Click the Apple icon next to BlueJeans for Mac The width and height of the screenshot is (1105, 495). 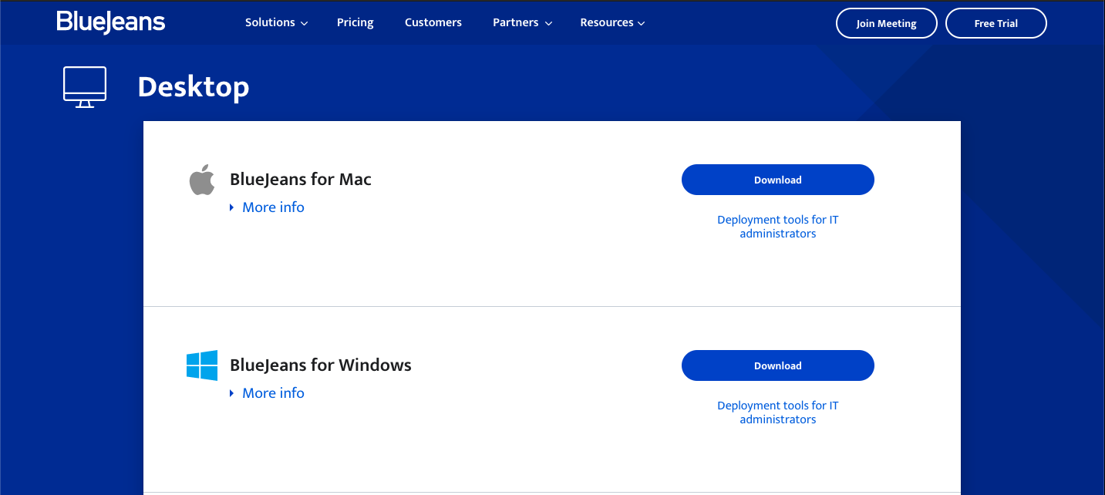201,179
